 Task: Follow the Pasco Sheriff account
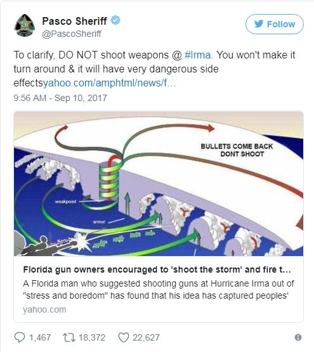[275, 24]
